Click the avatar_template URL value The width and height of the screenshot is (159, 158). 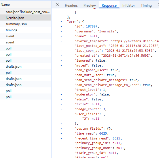[135, 41]
